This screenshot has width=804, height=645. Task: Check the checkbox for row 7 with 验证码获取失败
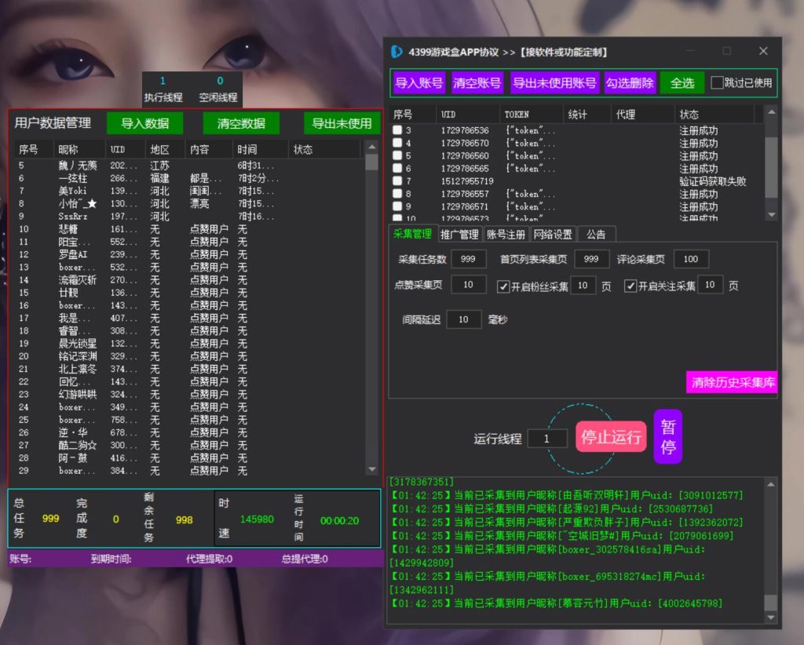pyautogui.click(x=397, y=180)
